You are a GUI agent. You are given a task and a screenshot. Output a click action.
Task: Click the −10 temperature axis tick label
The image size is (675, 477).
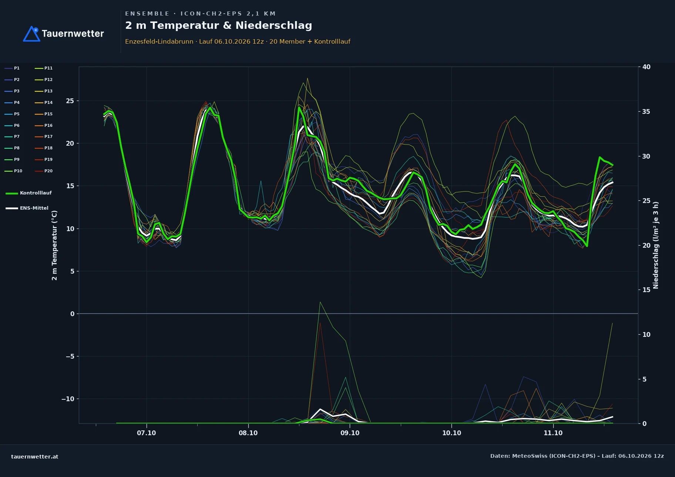click(x=68, y=399)
